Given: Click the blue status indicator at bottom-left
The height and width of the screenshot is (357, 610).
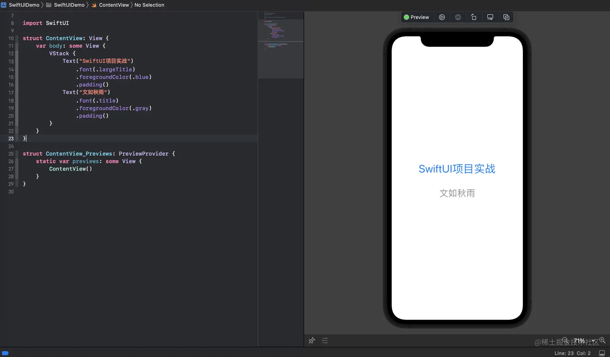Looking at the screenshot, I should pyautogui.click(x=5, y=353).
